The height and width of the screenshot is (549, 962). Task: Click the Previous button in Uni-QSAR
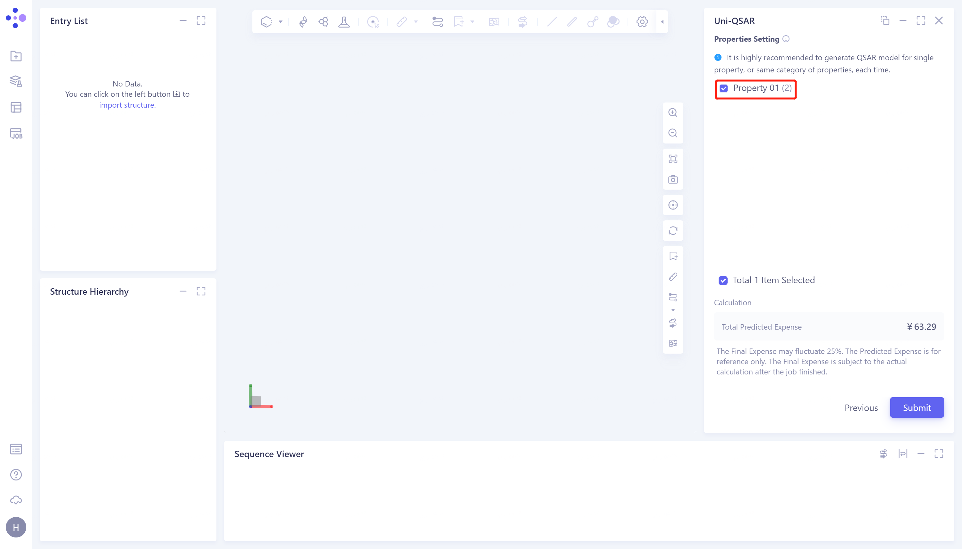(861, 407)
